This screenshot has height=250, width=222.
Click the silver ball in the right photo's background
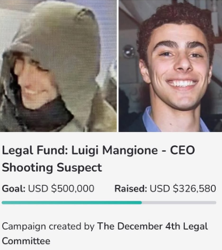click(x=128, y=51)
